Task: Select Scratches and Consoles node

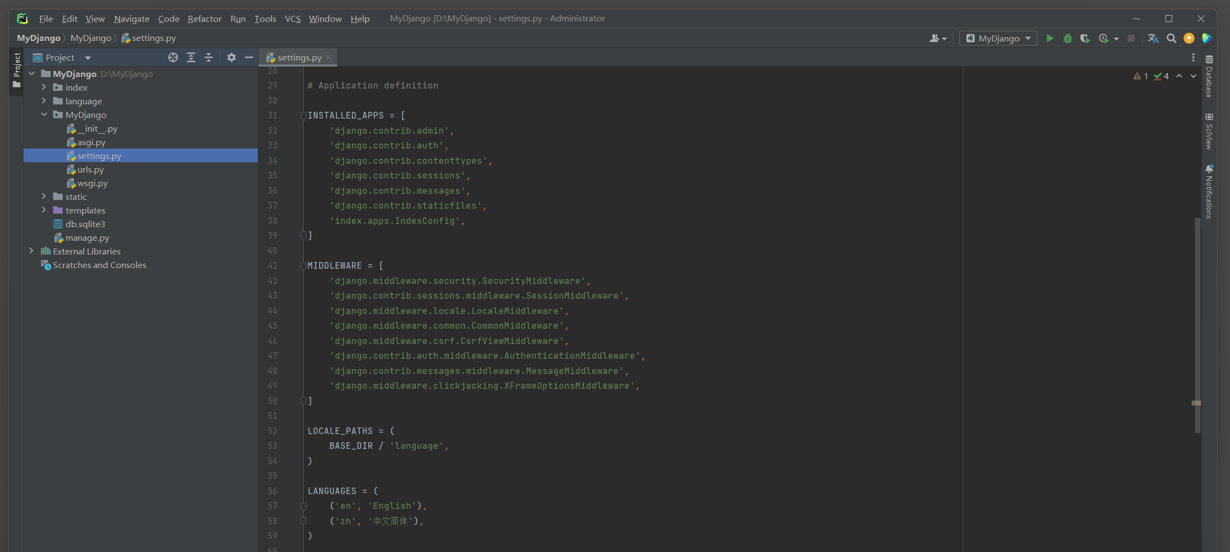Action: [99, 265]
